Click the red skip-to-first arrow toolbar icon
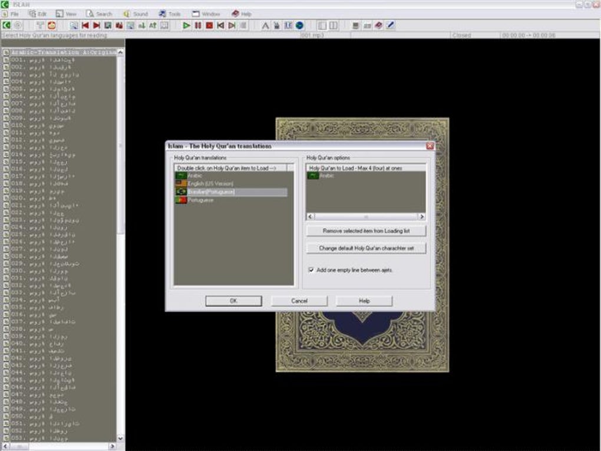601x451 pixels. 85,25
